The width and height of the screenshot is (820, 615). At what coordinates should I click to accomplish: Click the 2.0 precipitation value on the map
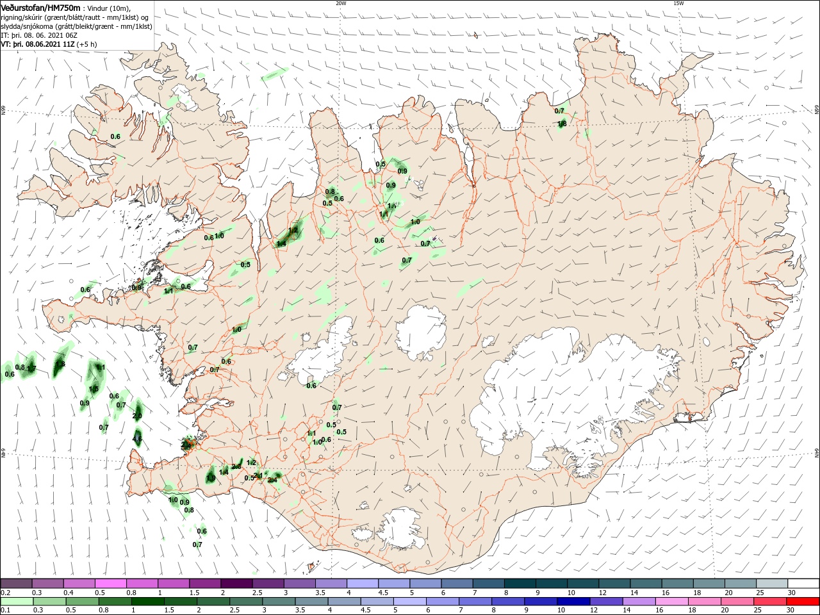tap(137, 416)
